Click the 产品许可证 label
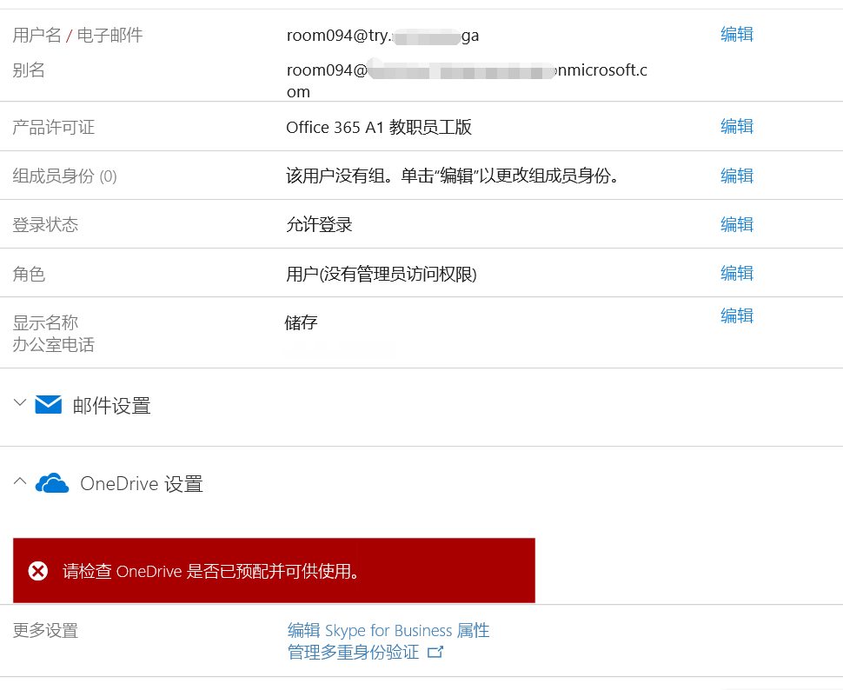The height and width of the screenshot is (690, 843). point(54,128)
